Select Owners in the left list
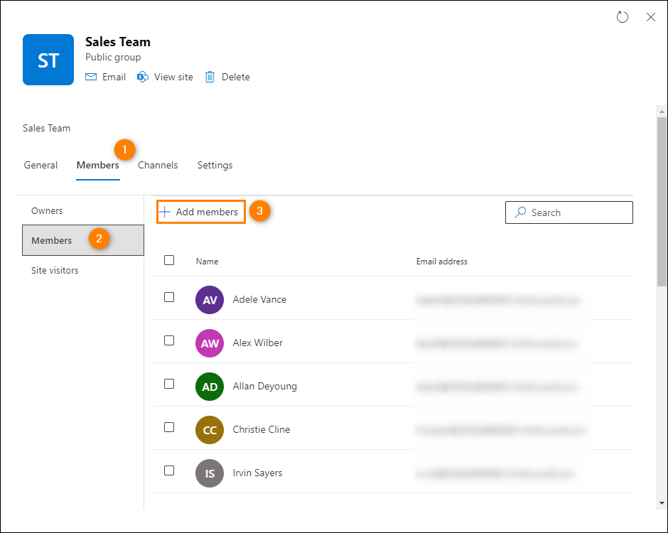668x533 pixels. (47, 210)
